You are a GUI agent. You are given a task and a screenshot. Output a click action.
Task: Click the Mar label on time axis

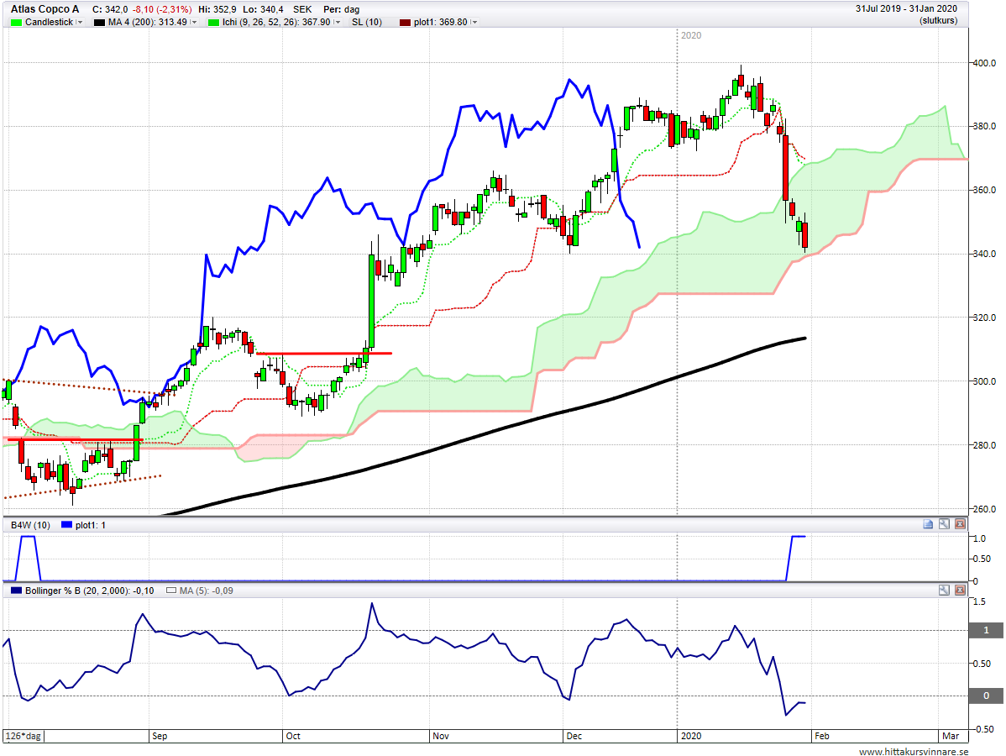[951, 736]
